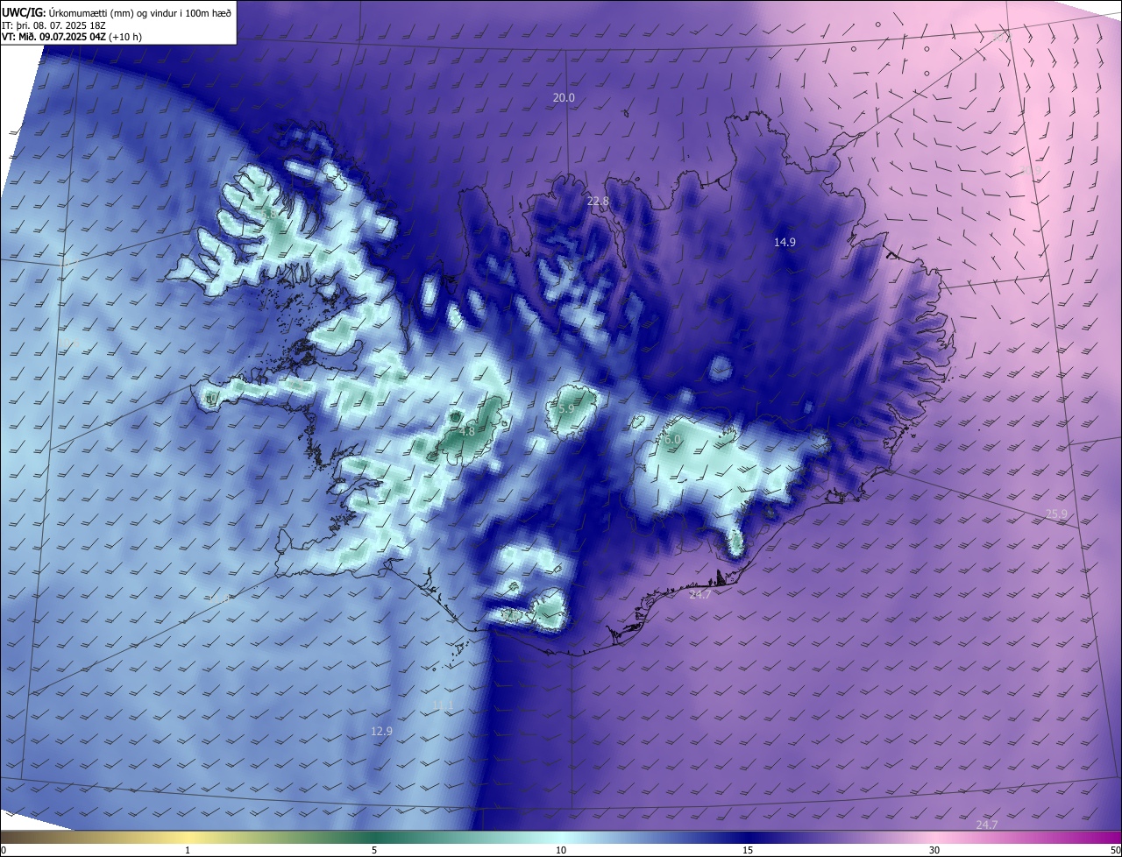Click the 22.8 value label
The height and width of the screenshot is (857, 1122).
pos(597,202)
